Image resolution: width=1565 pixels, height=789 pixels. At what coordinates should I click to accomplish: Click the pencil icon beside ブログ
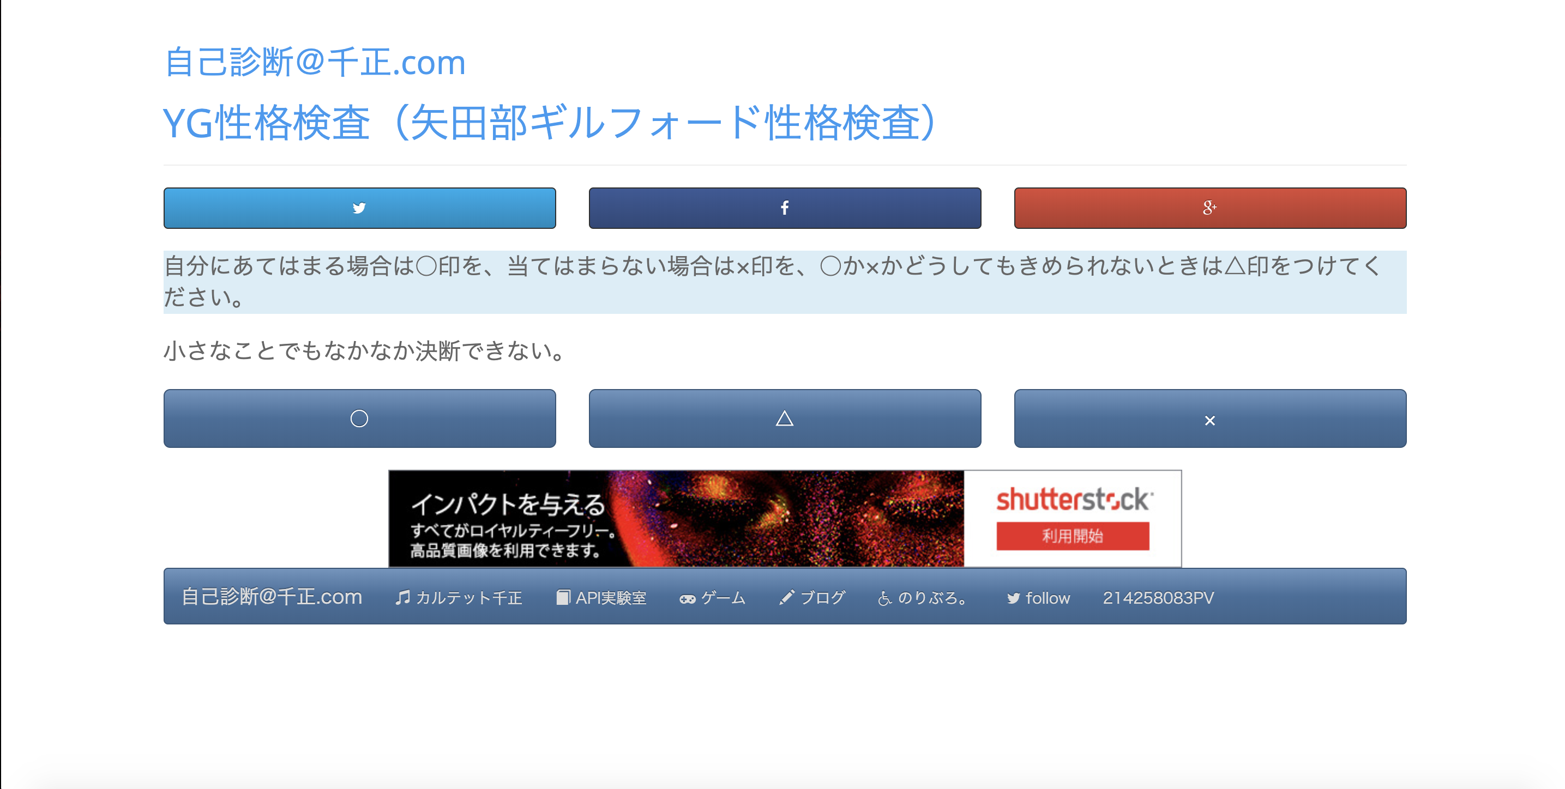click(787, 598)
